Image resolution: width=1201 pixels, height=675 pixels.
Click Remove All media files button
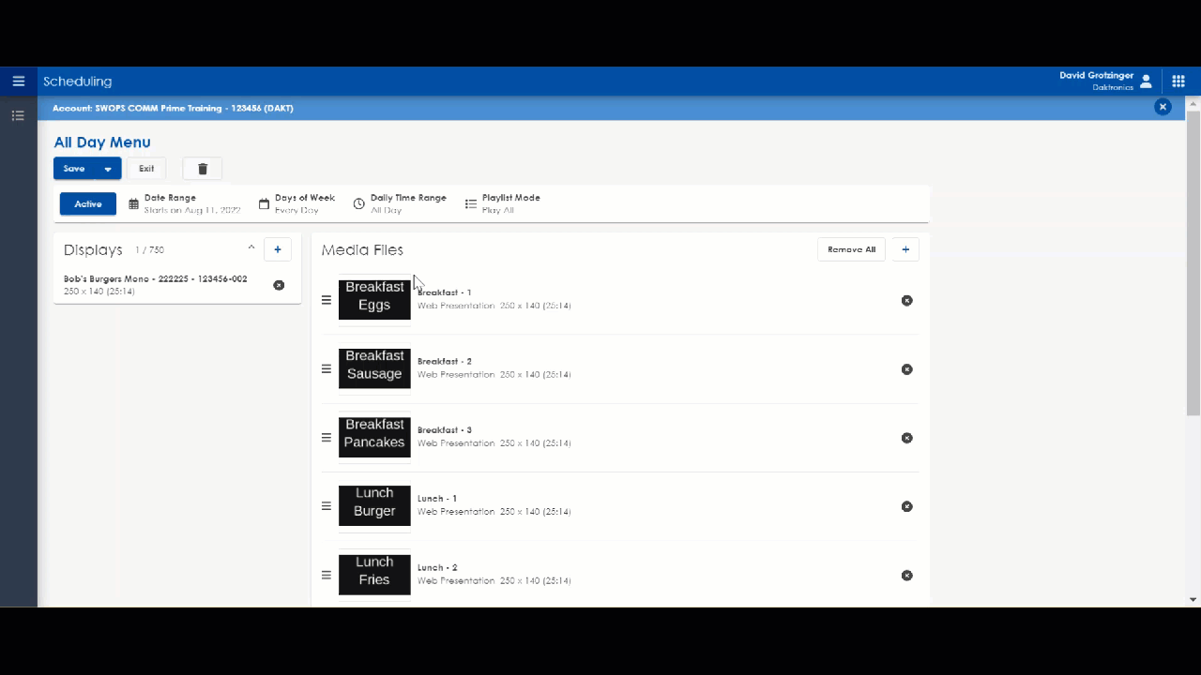[851, 249]
